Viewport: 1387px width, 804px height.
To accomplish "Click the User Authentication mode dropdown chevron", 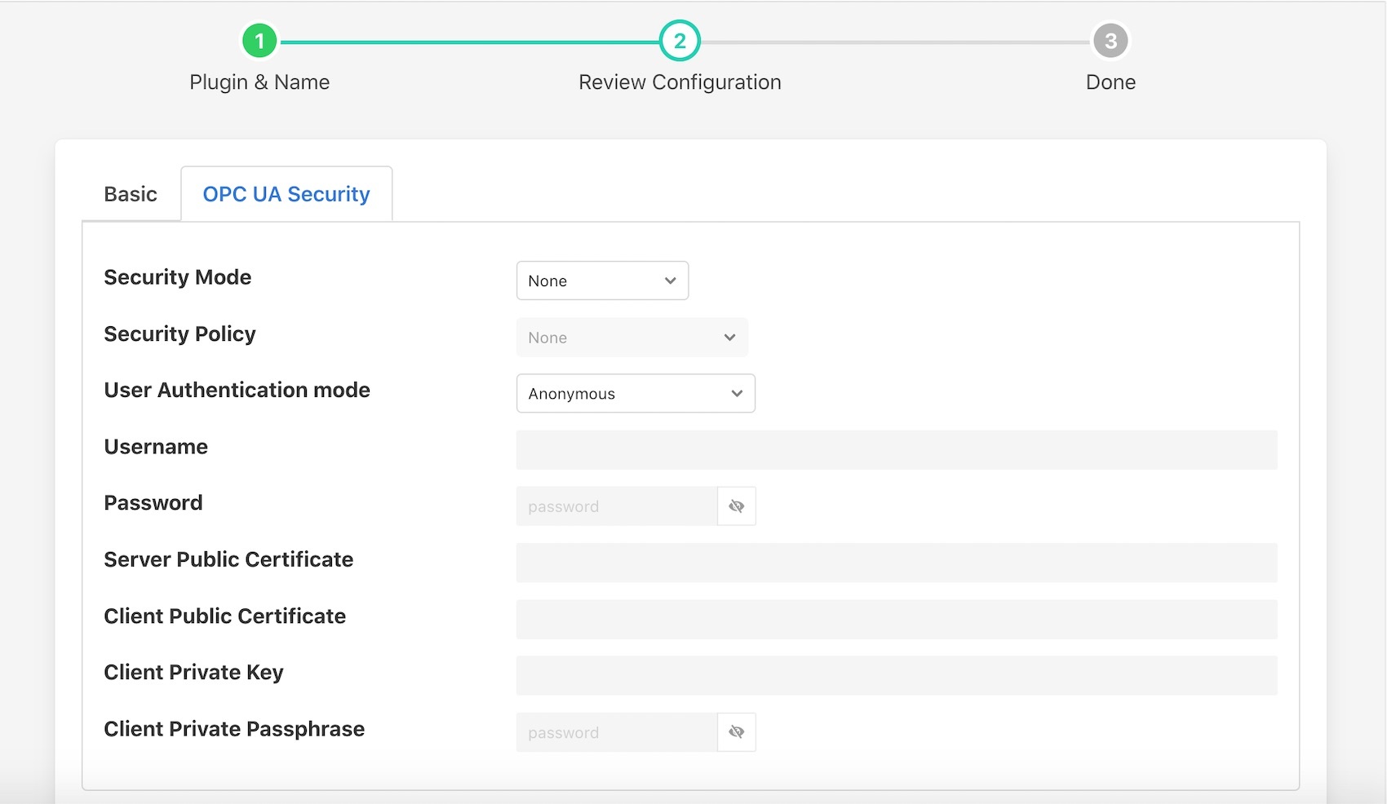I will click(737, 393).
